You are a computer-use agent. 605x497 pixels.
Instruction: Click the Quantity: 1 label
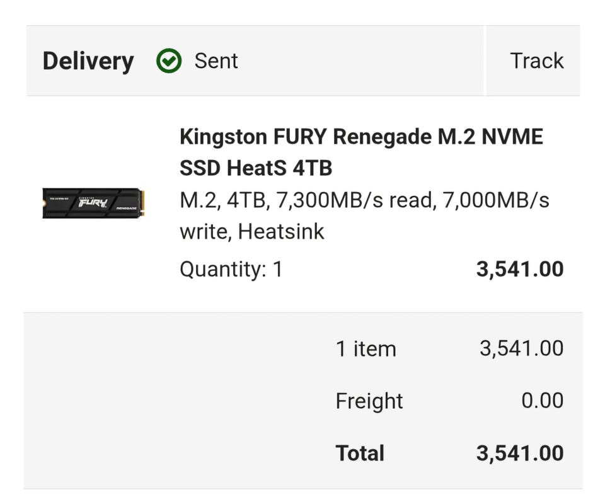point(231,269)
